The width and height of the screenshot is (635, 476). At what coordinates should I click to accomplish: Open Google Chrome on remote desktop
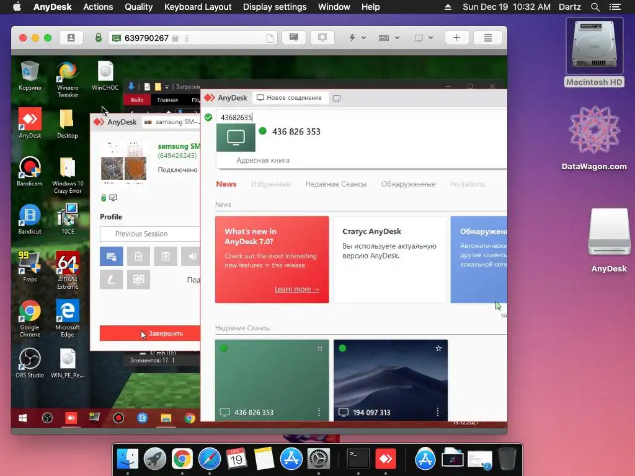click(30, 319)
